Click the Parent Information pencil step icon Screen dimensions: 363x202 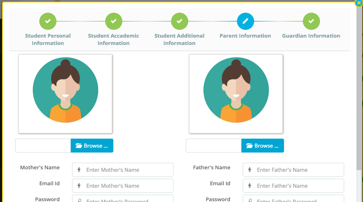[246, 21]
